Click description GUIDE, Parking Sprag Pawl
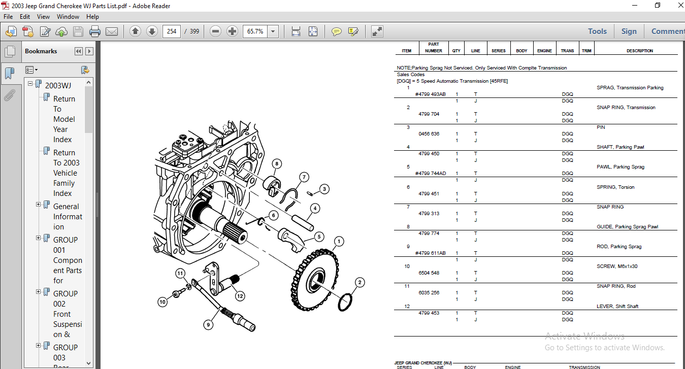The width and height of the screenshot is (685, 369). click(627, 227)
